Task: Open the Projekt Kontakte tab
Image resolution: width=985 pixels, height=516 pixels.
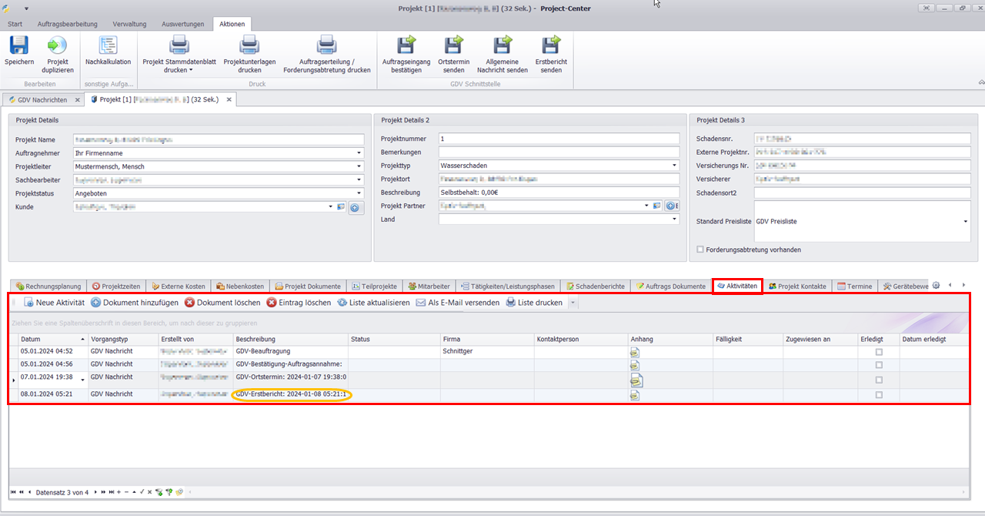Action: click(796, 286)
